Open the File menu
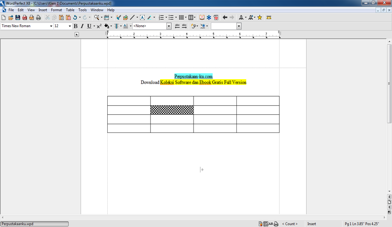The image size is (392, 227). [x=11, y=10]
